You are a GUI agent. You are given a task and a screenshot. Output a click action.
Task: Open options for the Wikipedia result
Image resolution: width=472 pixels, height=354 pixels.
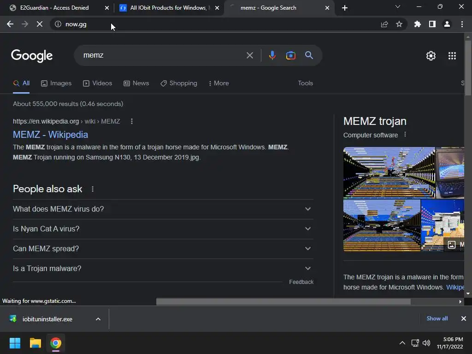[131, 121]
